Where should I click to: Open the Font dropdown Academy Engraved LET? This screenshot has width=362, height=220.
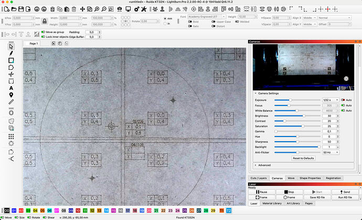207,17
